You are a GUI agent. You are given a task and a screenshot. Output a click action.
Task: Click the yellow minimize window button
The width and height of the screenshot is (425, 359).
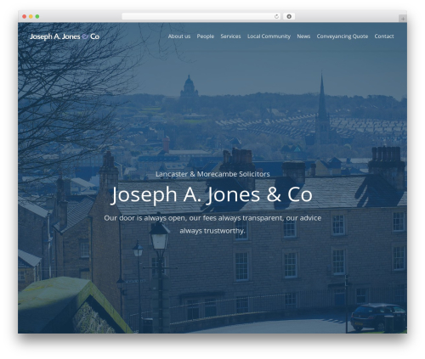click(31, 16)
